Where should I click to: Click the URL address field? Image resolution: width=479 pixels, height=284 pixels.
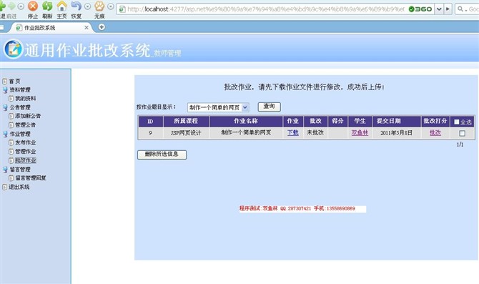265,9
